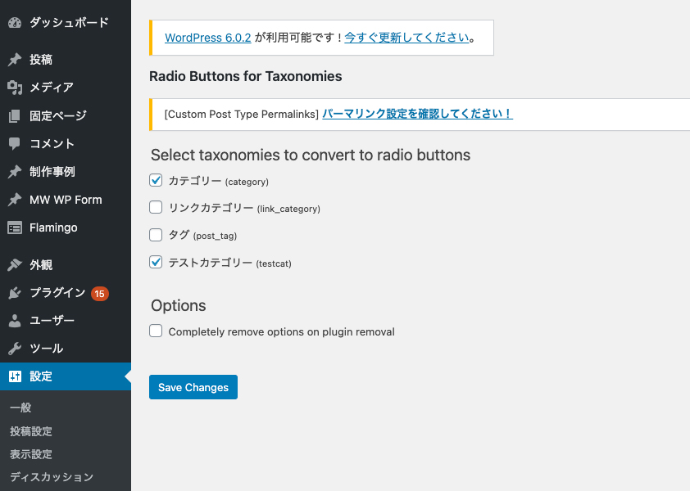690x491 pixels.
Task: Open the メディア media icon
Action: click(15, 88)
